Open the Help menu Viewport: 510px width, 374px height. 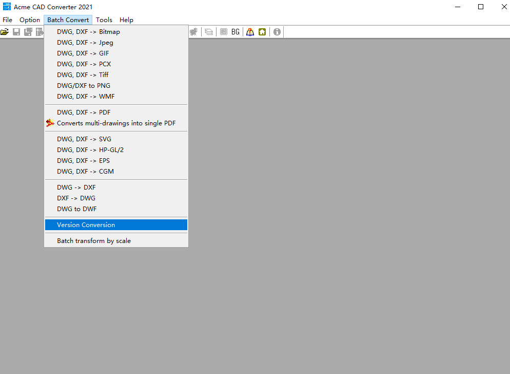[x=126, y=20]
